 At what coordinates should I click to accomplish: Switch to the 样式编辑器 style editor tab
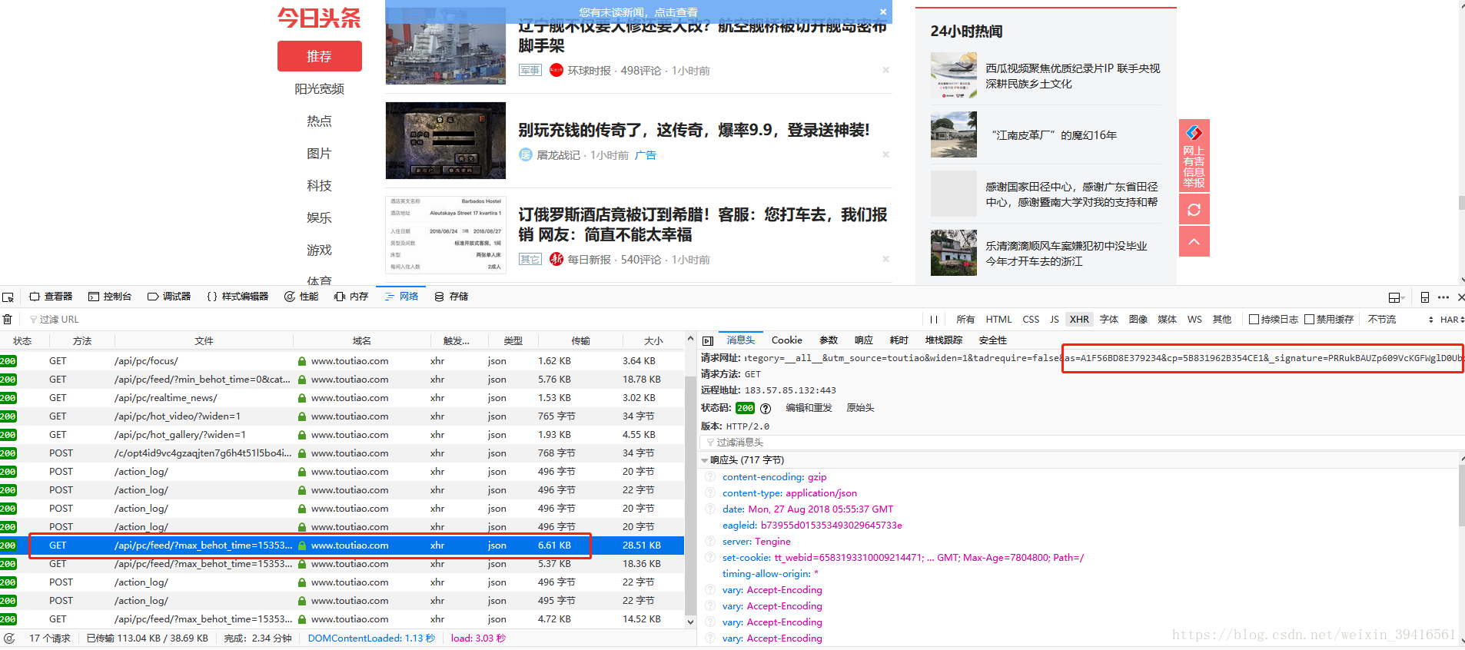pos(238,297)
